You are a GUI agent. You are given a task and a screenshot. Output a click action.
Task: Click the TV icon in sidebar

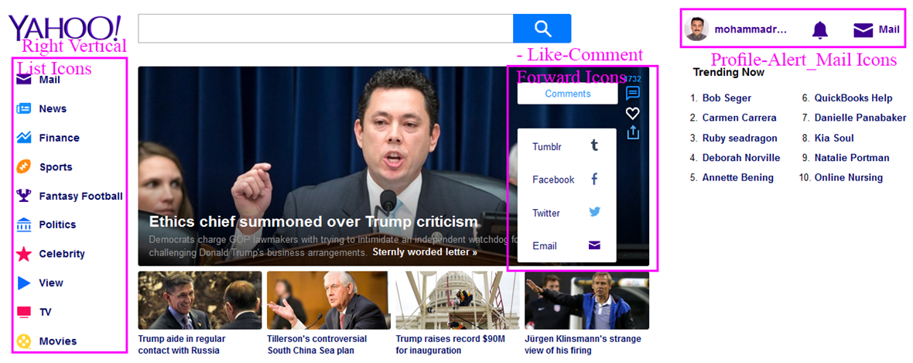coord(24,312)
